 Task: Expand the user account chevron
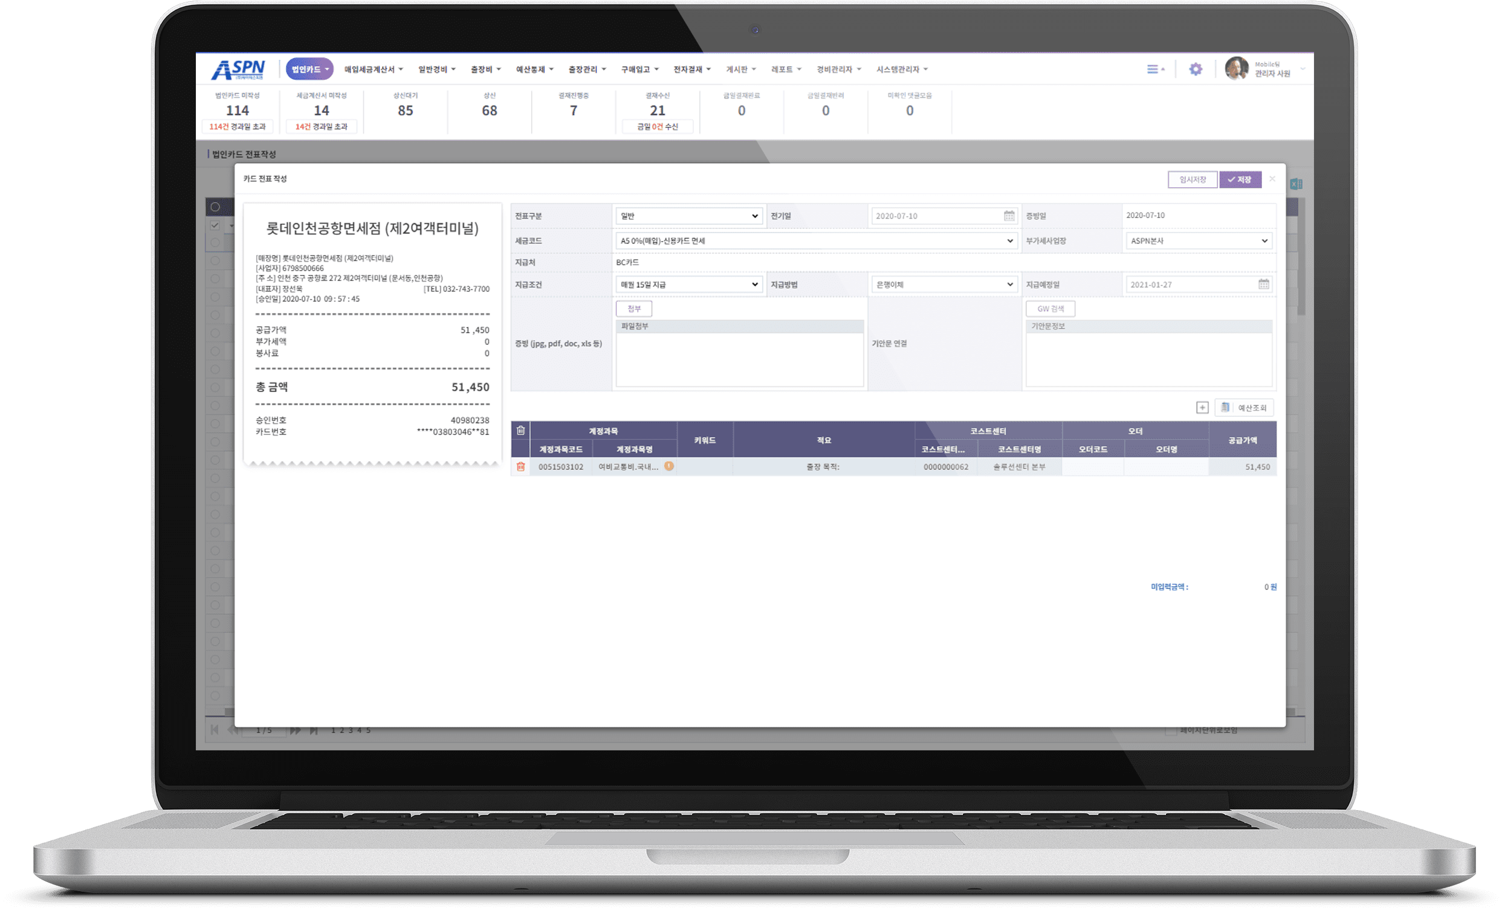coord(1303,69)
